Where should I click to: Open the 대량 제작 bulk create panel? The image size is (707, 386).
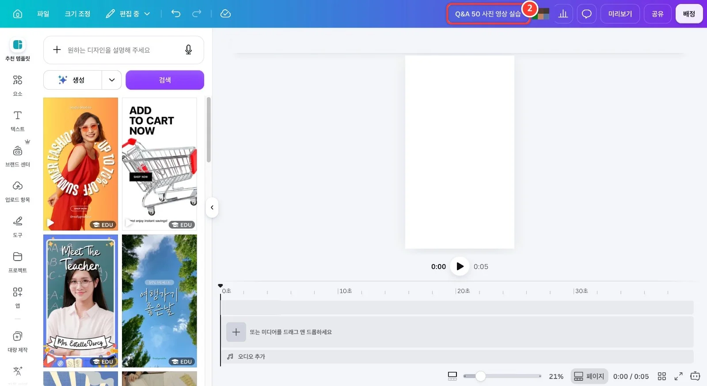18,341
